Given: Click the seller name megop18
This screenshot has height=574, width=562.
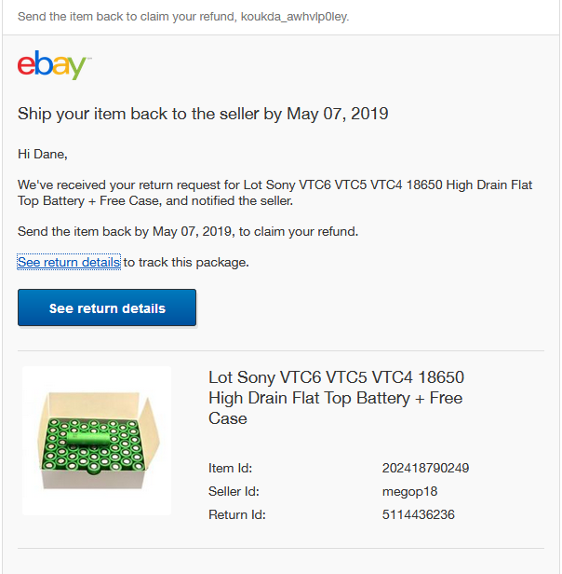Looking at the screenshot, I should [x=409, y=491].
